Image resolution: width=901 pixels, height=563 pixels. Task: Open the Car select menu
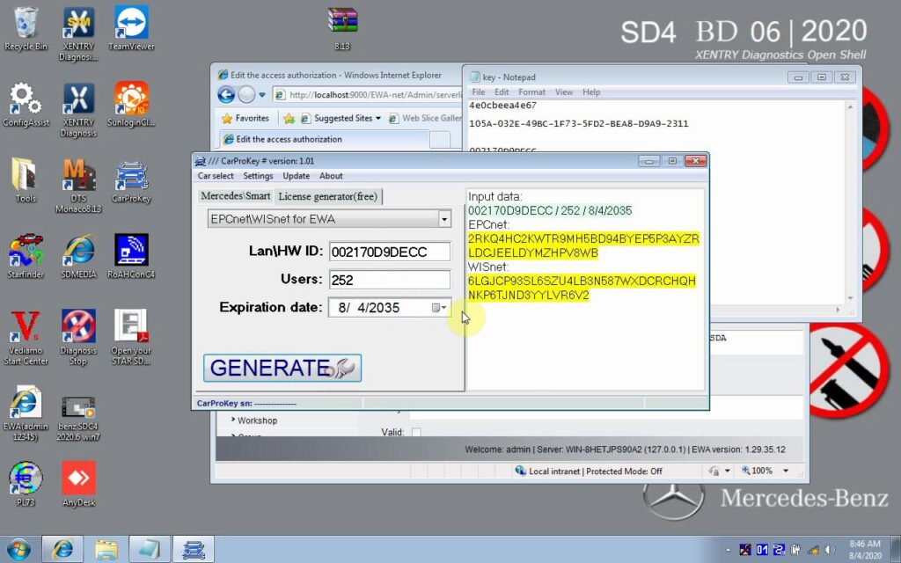216,176
